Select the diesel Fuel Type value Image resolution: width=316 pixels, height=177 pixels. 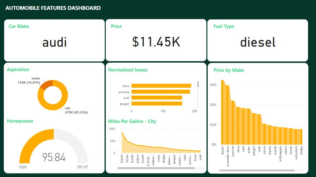click(258, 42)
